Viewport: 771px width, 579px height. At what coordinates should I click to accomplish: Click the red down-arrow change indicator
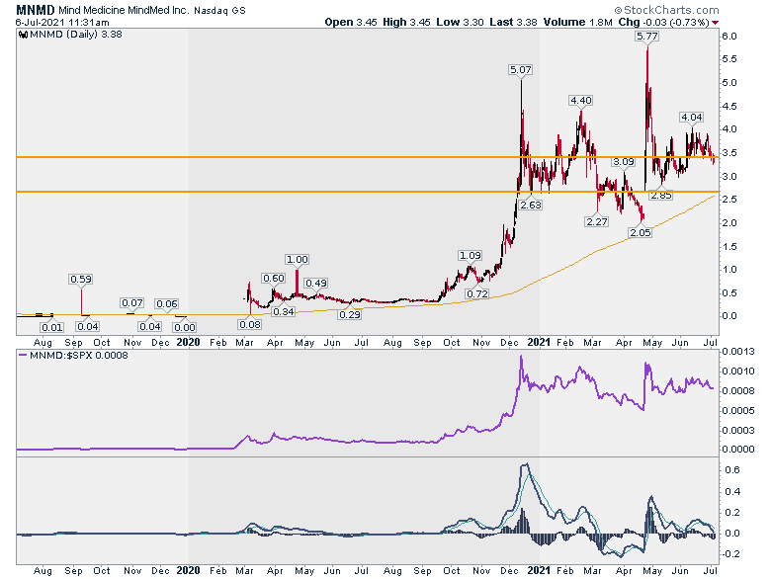[715, 23]
